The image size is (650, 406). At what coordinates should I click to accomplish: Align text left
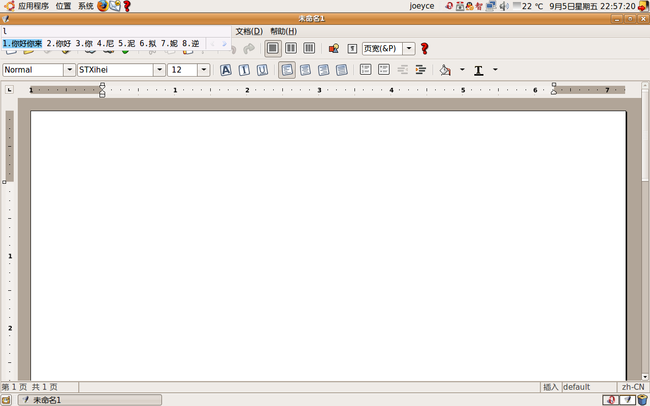[287, 70]
